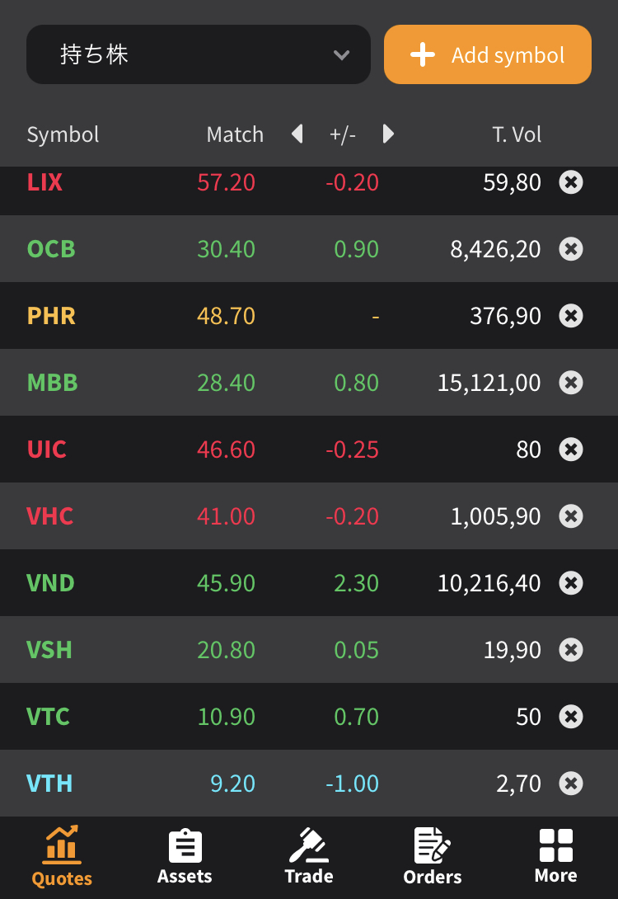This screenshot has width=618, height=899.
Task: Open the UIC stock symbol
Action: pyautogui.click(x=47, y=449)
